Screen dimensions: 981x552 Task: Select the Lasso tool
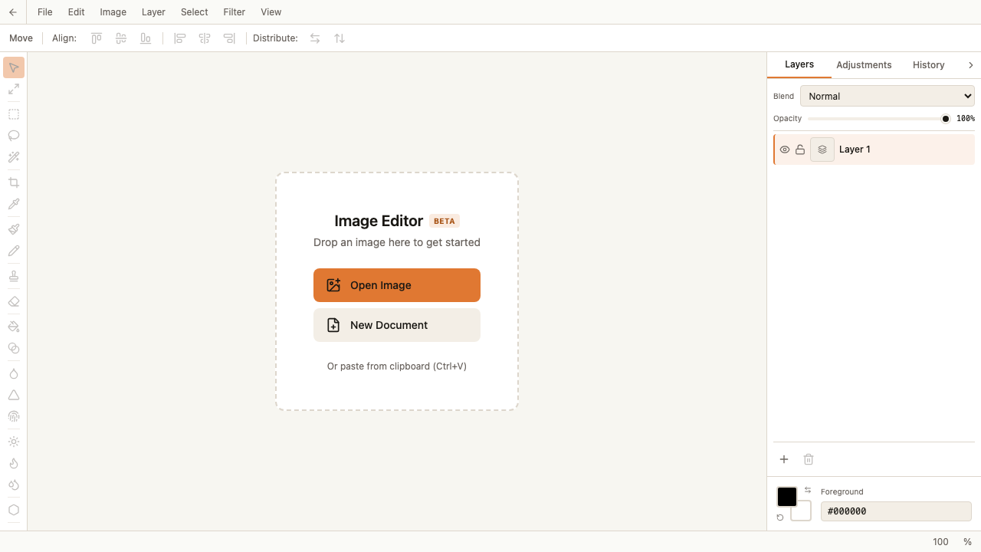pos(14,136)
